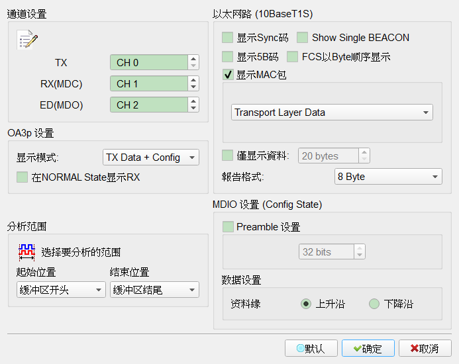Click the OA3p 设置 section title

pyautogui.click(x=30, y=133)
